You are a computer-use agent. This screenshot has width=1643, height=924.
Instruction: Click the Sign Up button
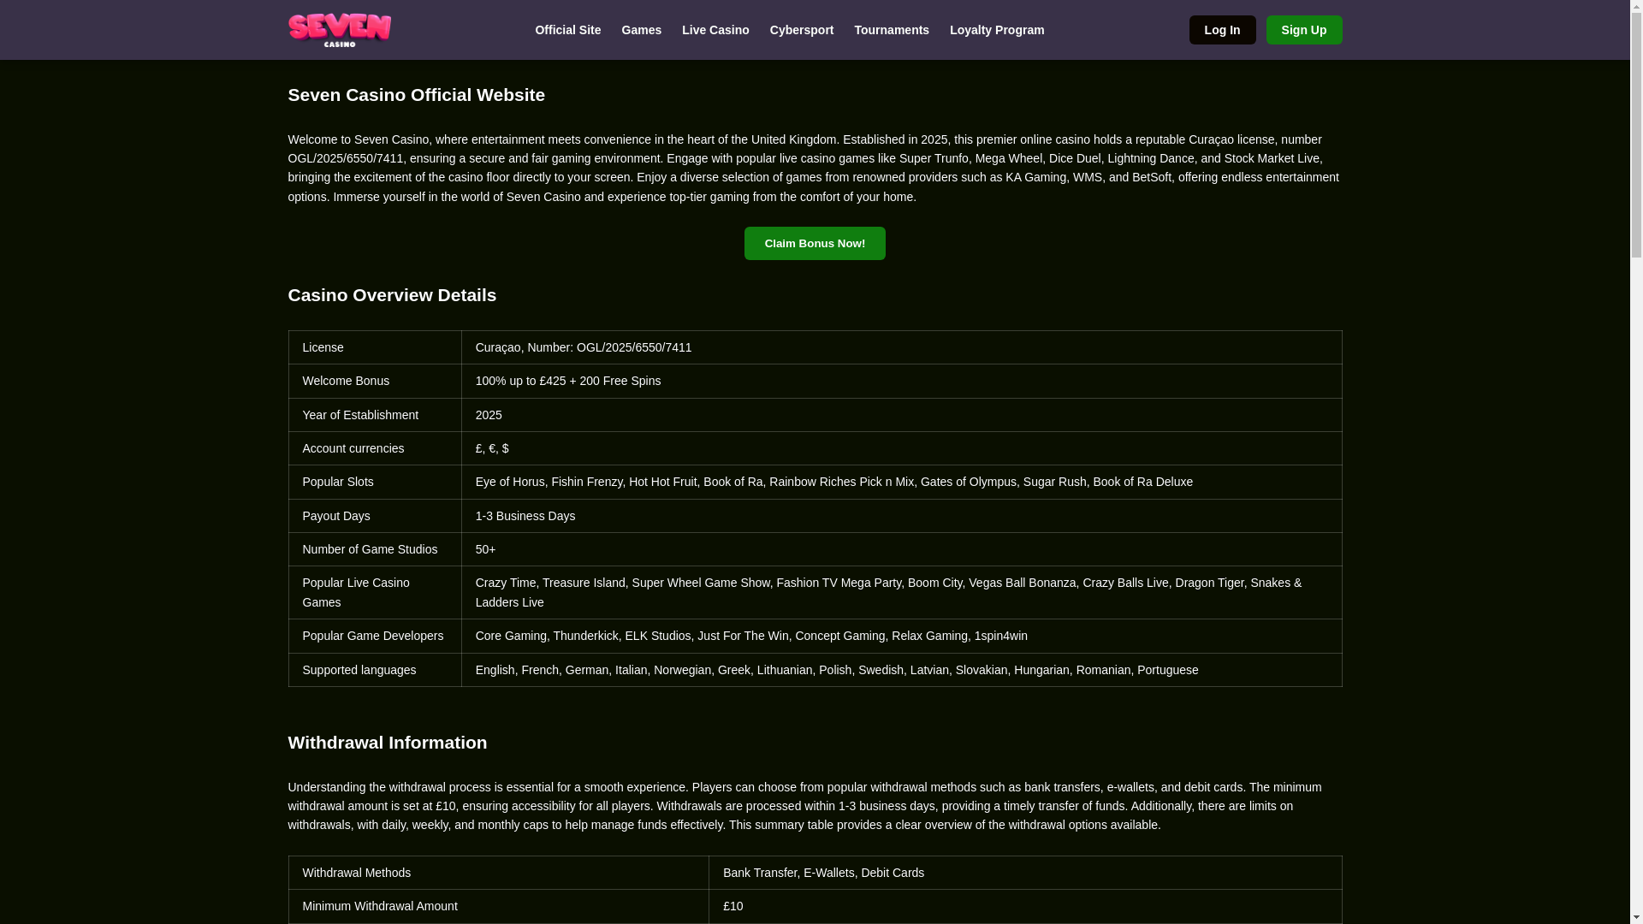tap(1303, 30)
